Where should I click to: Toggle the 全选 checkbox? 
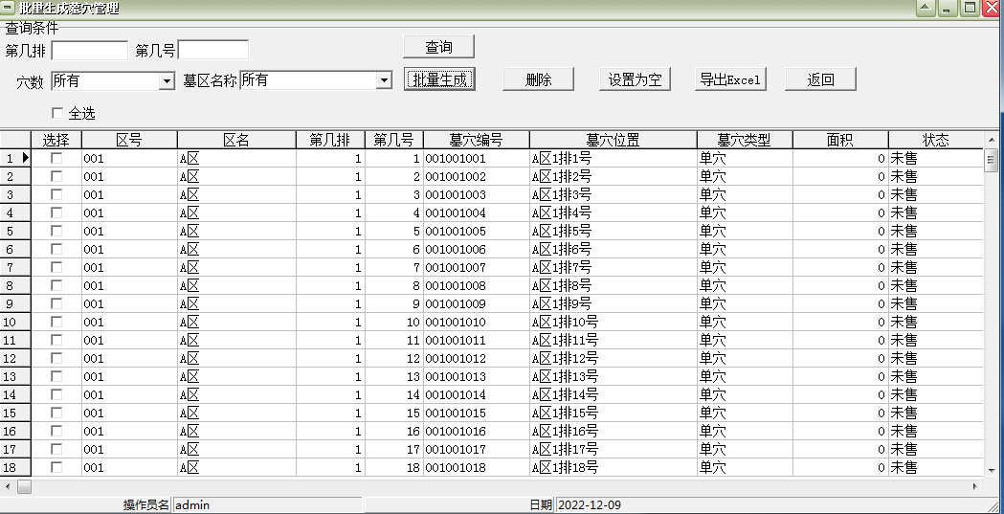(x=57, y=113)
